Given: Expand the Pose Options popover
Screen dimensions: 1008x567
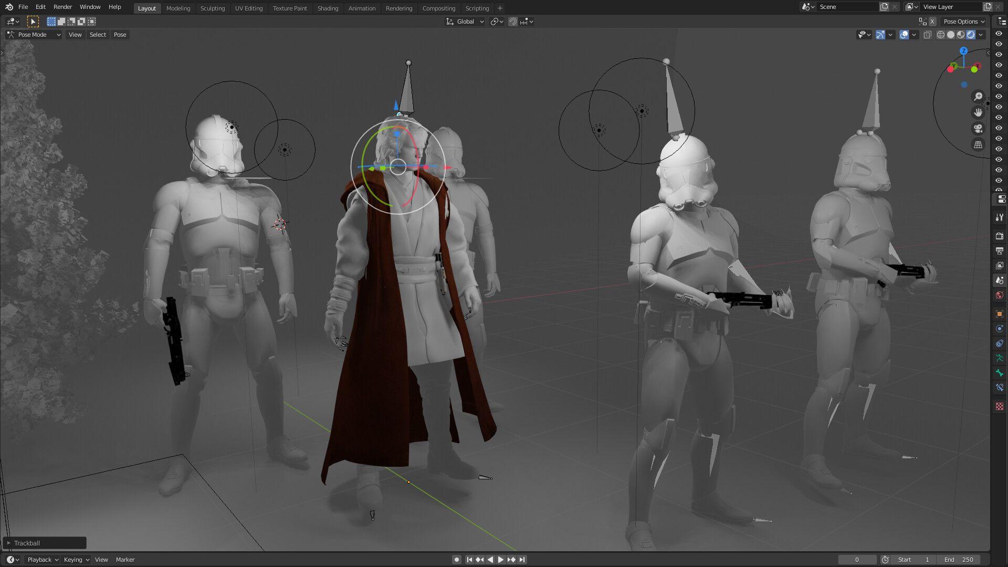Looking at the screenshot, I should pyautogui.click(x=964, y=22).
